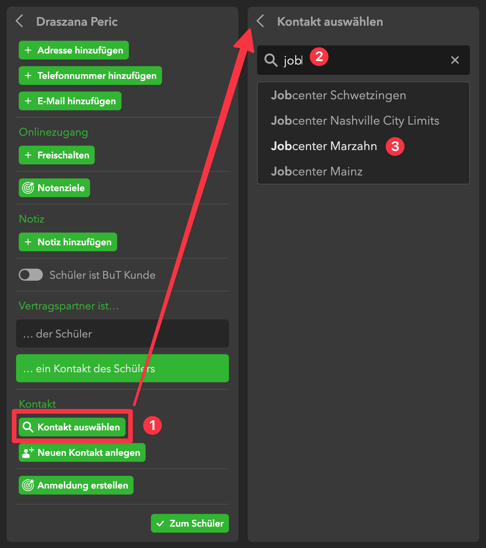Toggle Schüler ist BuT Kunde switch
486x548 pixels.
pyautogui.click(x=31, y=275)
